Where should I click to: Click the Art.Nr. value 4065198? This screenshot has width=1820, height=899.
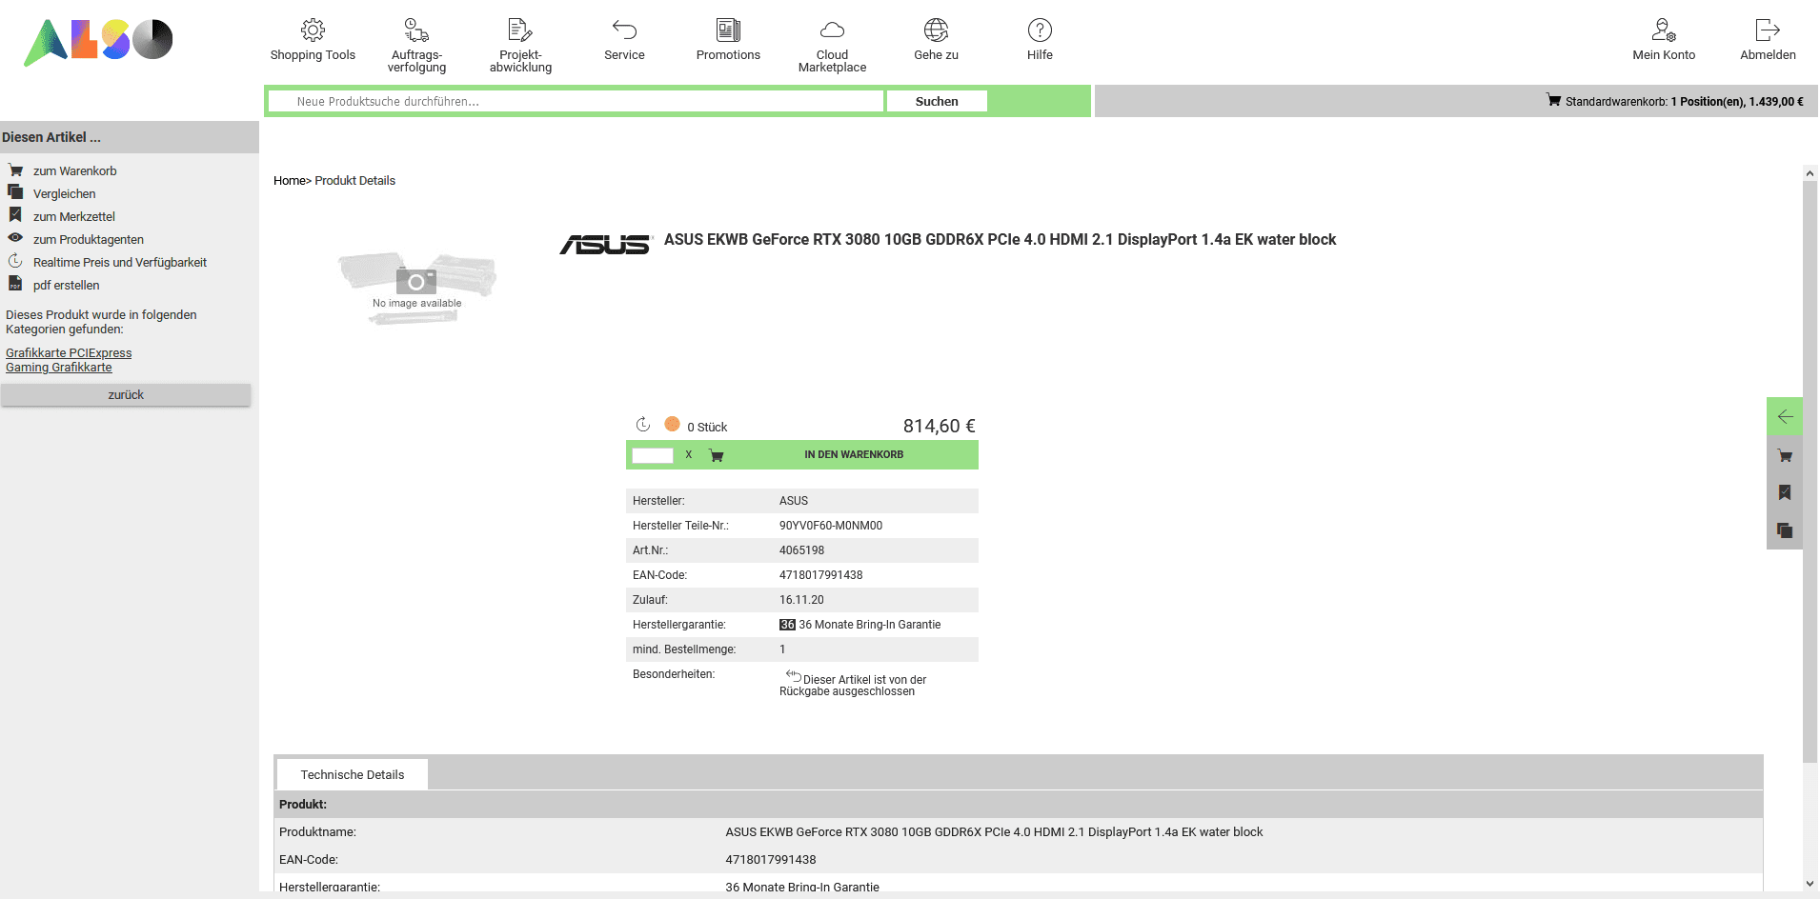click(x=801, y=550)
